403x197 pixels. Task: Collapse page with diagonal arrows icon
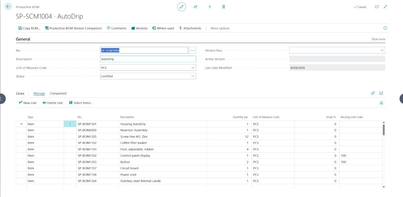click(x=385, y=7)
